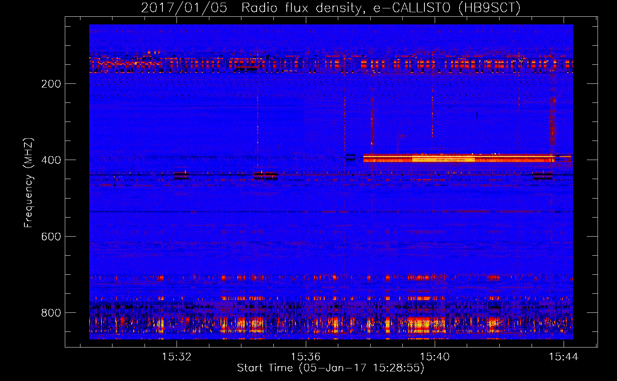This screenshot has height=381, width=617.
Task: Click the bright yellow emission band near 400 MHz
Action: pyautogui.click(x=460, y=158)
